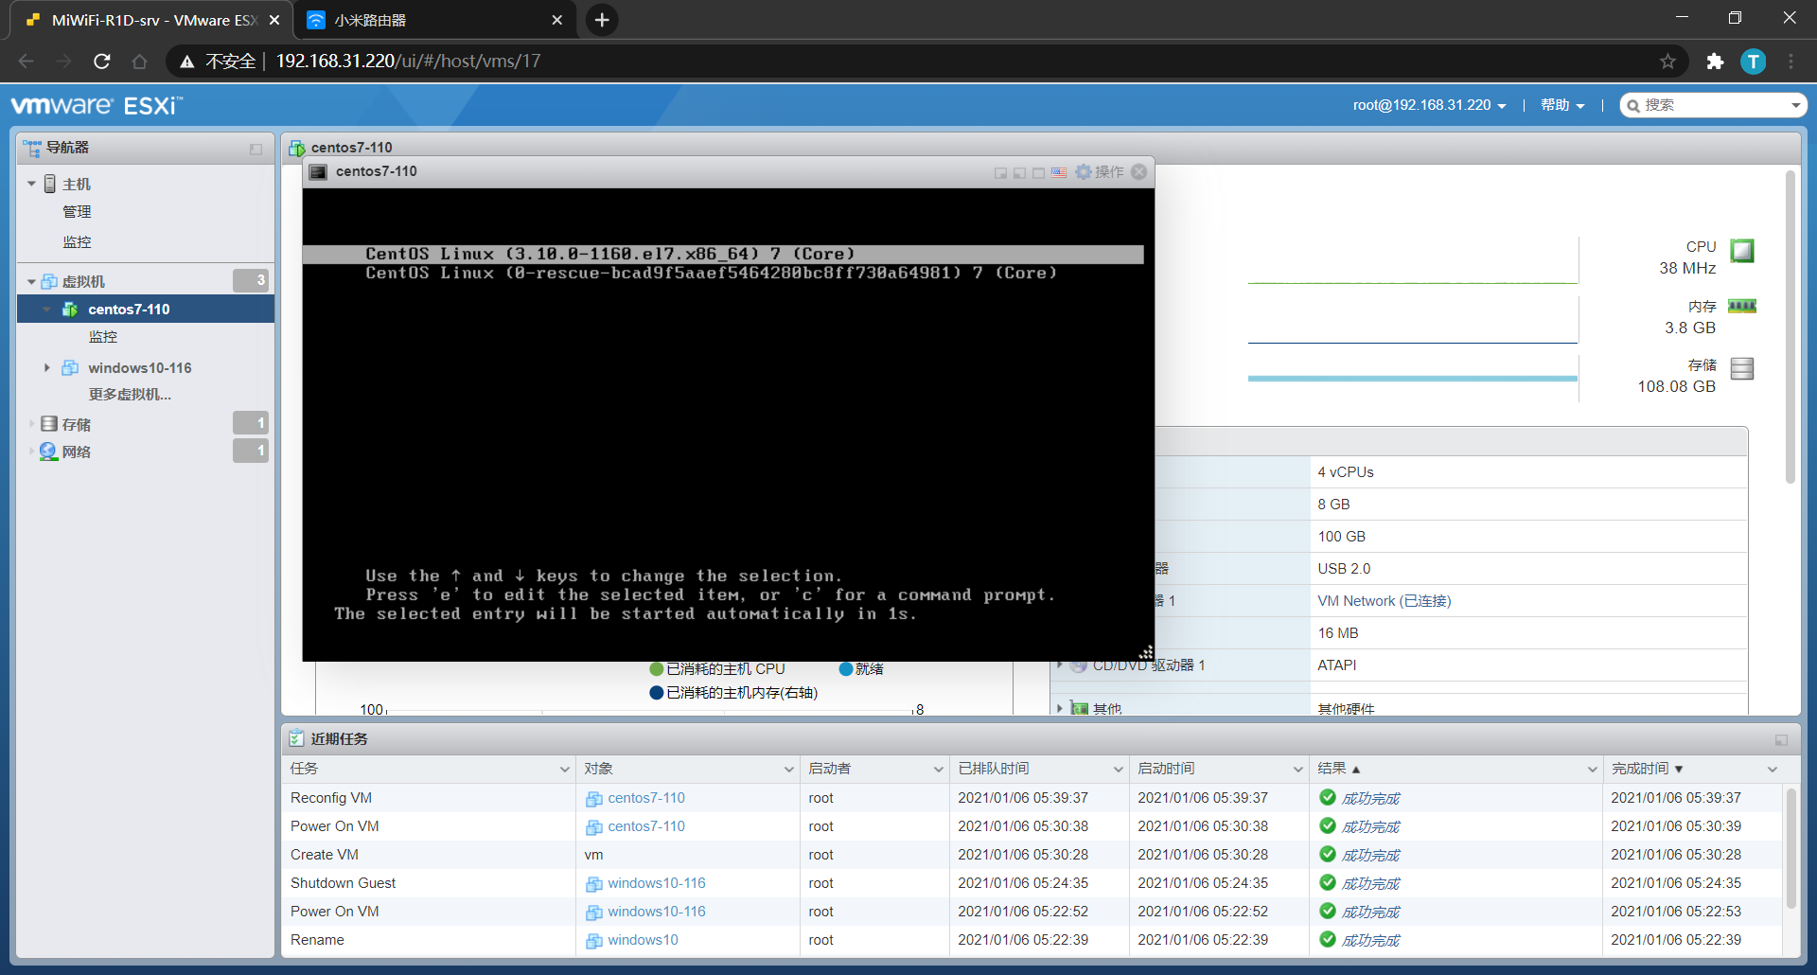The image size is (1817, 975).
Task: Collapse the 导航器 navigator panel
Action: point(256,149)
